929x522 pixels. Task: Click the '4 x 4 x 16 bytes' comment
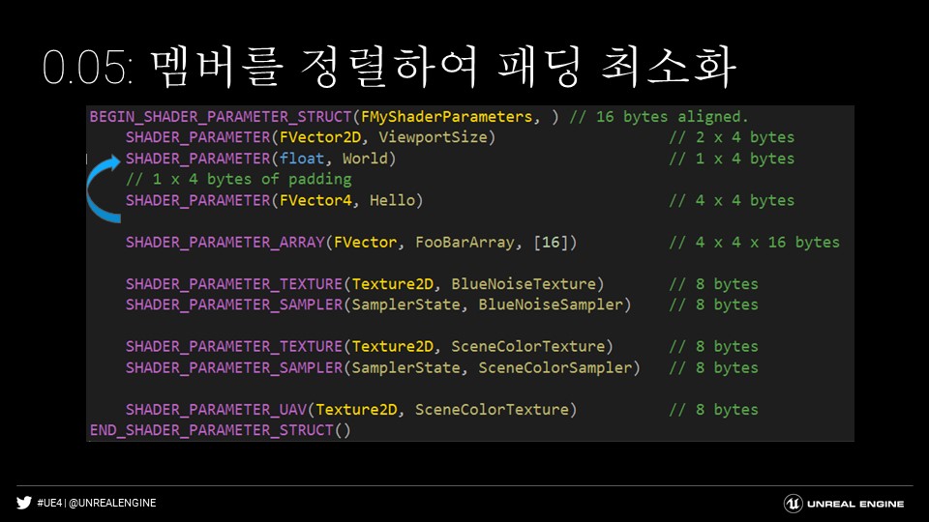(754, 242)
